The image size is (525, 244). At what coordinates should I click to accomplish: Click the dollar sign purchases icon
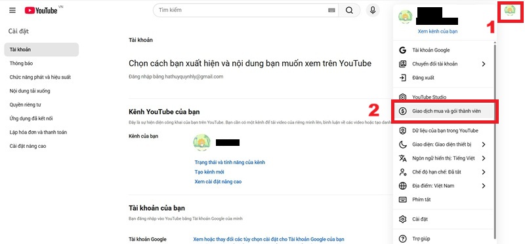(x=402, y=111)
